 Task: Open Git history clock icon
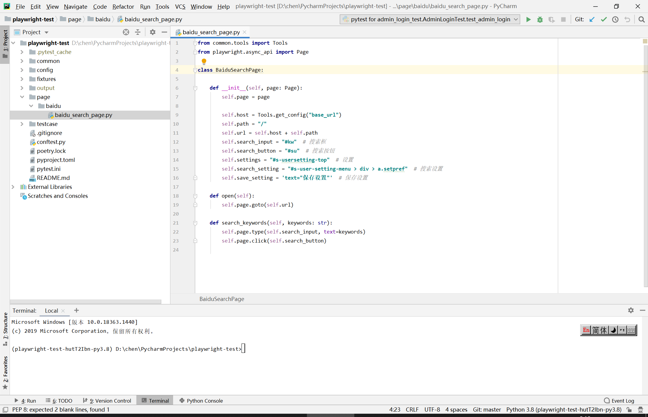(615, 19)
